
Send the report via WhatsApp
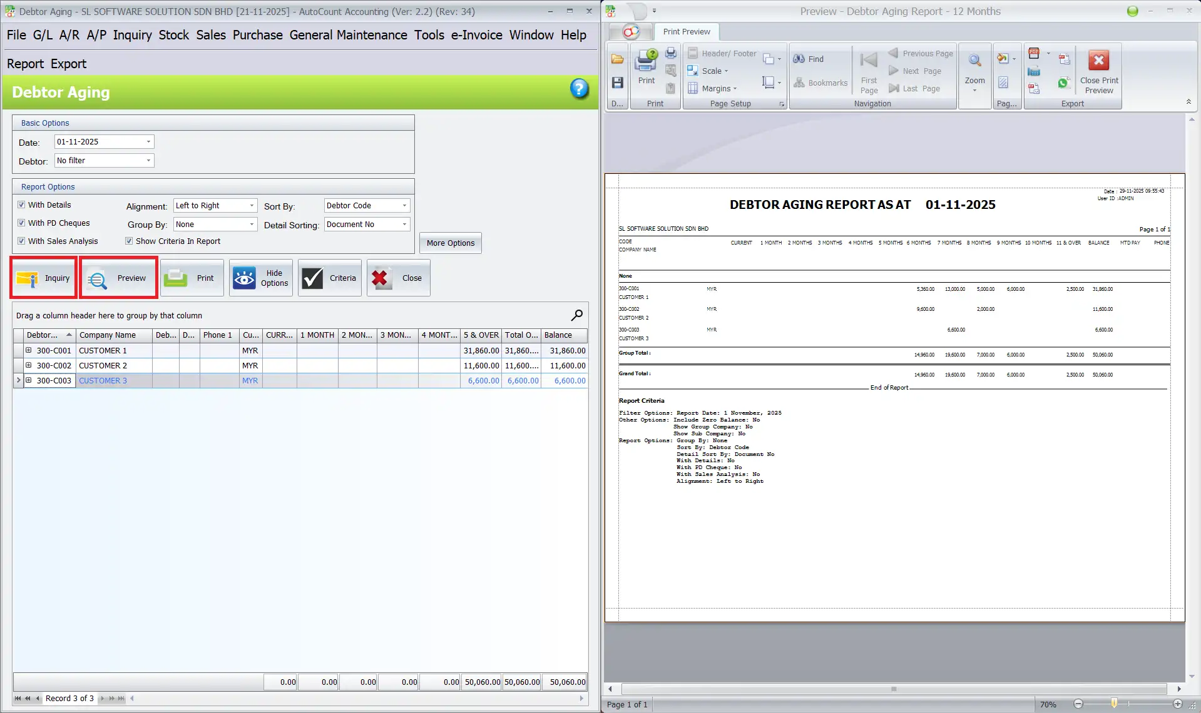pos(1063,82)
